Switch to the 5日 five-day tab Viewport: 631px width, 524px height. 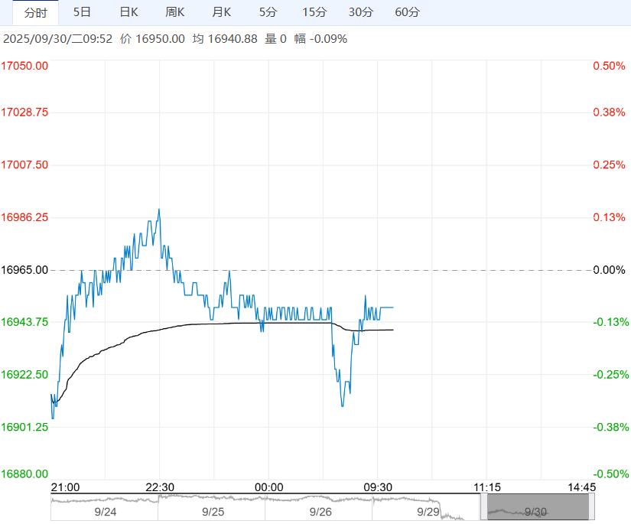[82, 12]
